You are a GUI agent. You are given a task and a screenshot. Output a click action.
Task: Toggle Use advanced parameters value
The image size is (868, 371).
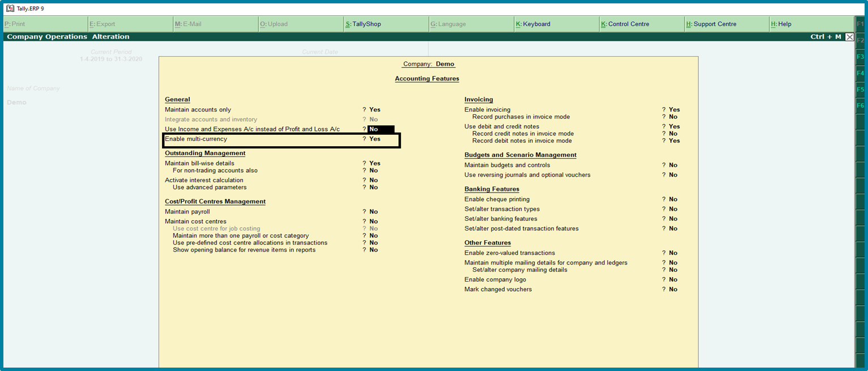pos(373,187)
